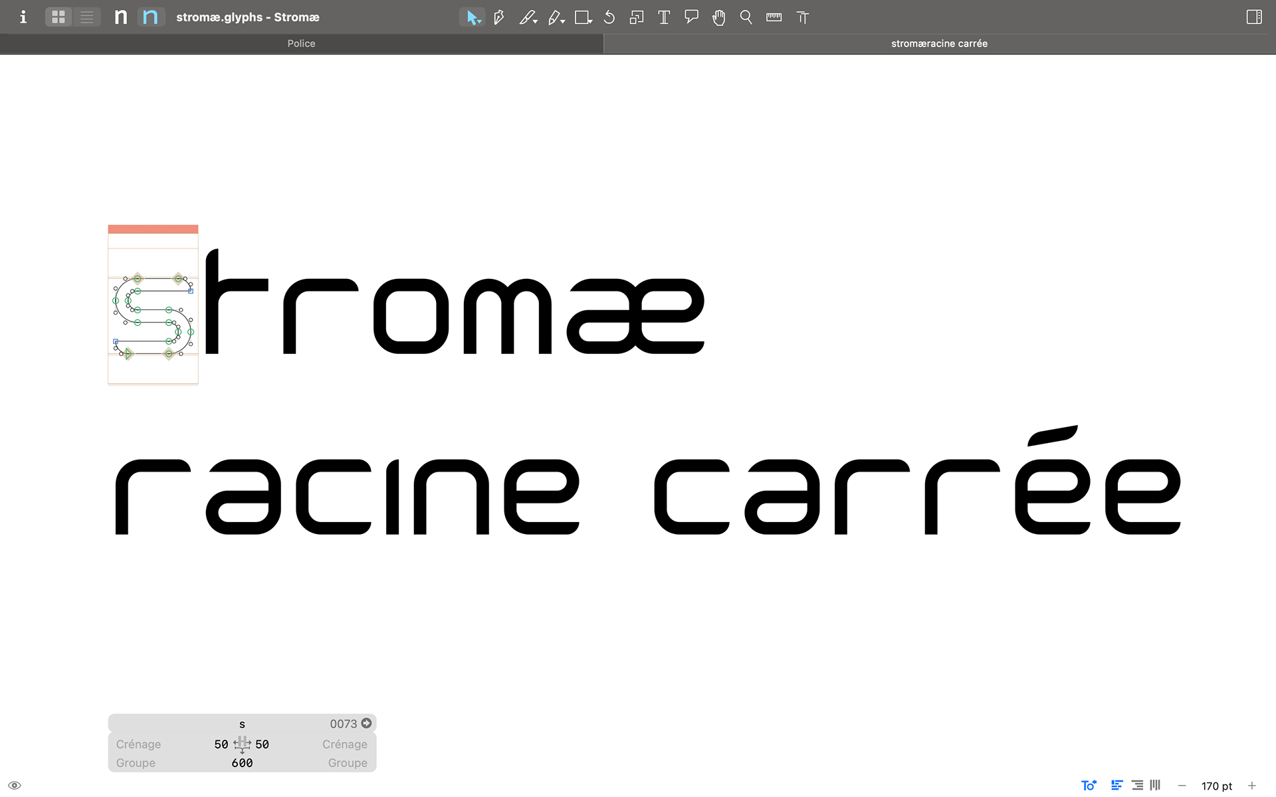
Task: Set vertical text direction
Action: coord(1156,786)
